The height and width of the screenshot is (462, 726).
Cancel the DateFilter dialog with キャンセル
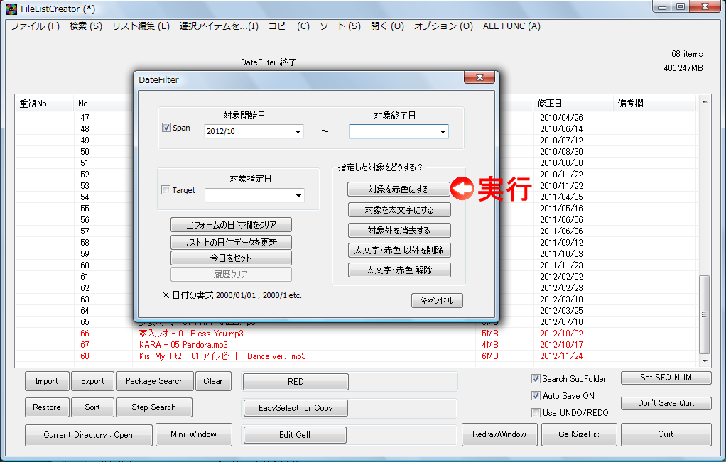coord(436,300)
